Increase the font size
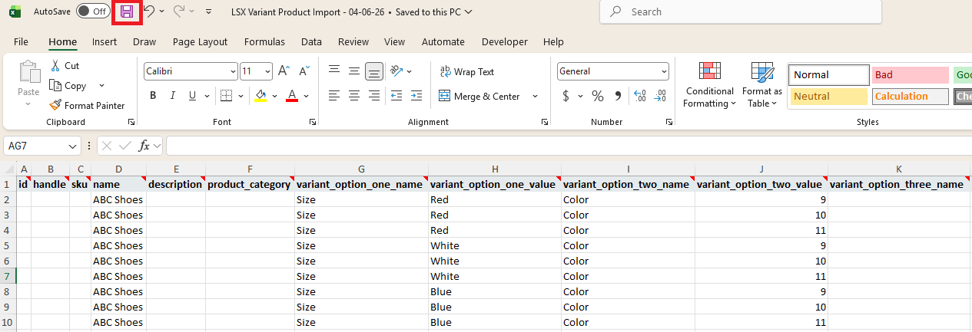 pos(284,71)
